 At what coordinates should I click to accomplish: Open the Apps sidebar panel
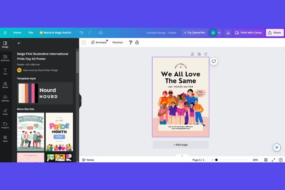point(5,139)
